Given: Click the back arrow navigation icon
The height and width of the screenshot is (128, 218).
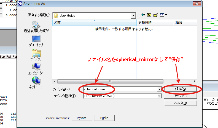Looking at the screenshot, I should (x=143, y=15).
